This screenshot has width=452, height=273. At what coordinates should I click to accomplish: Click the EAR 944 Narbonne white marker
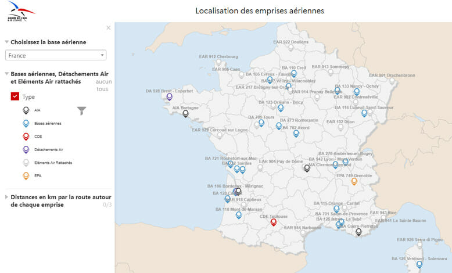point(303,232)
